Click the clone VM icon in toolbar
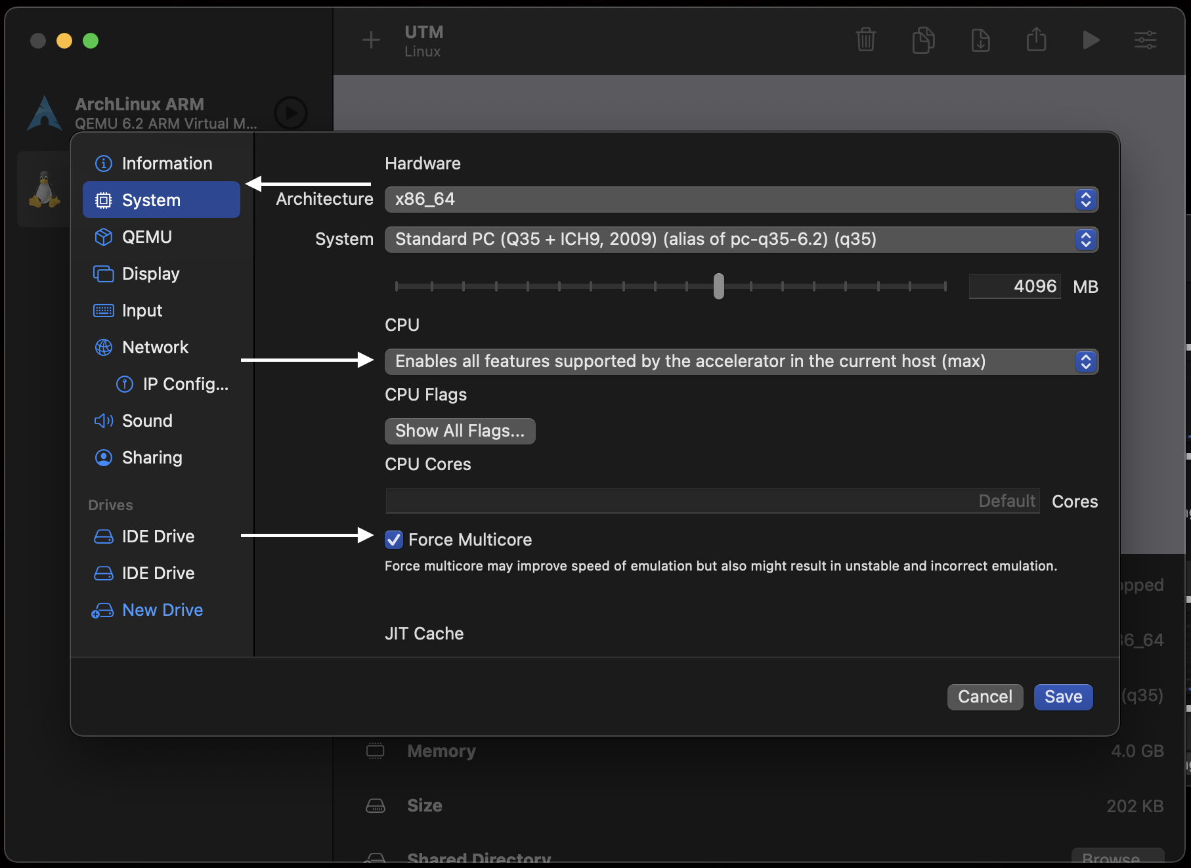This screenshot has width=1191, height=868. point(923,40)
